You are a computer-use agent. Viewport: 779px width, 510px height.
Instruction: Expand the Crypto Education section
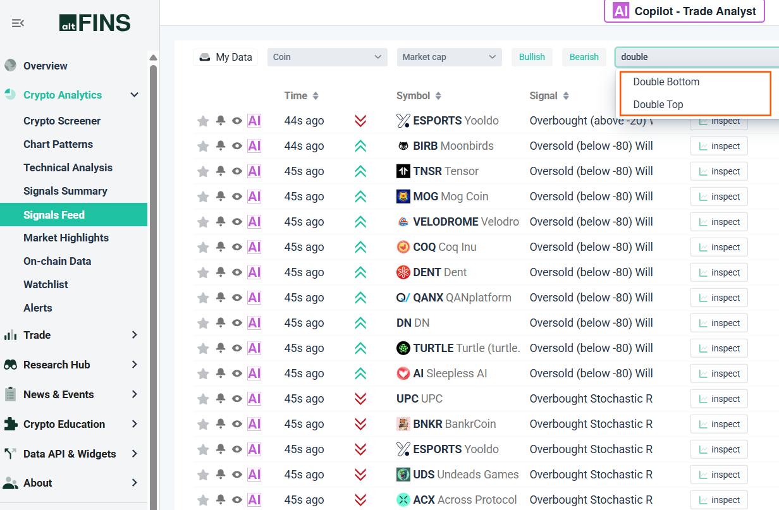coord(134,424)
